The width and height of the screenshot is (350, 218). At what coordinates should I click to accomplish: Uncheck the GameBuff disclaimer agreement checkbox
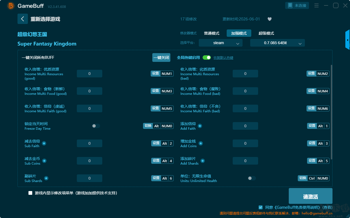261,207
